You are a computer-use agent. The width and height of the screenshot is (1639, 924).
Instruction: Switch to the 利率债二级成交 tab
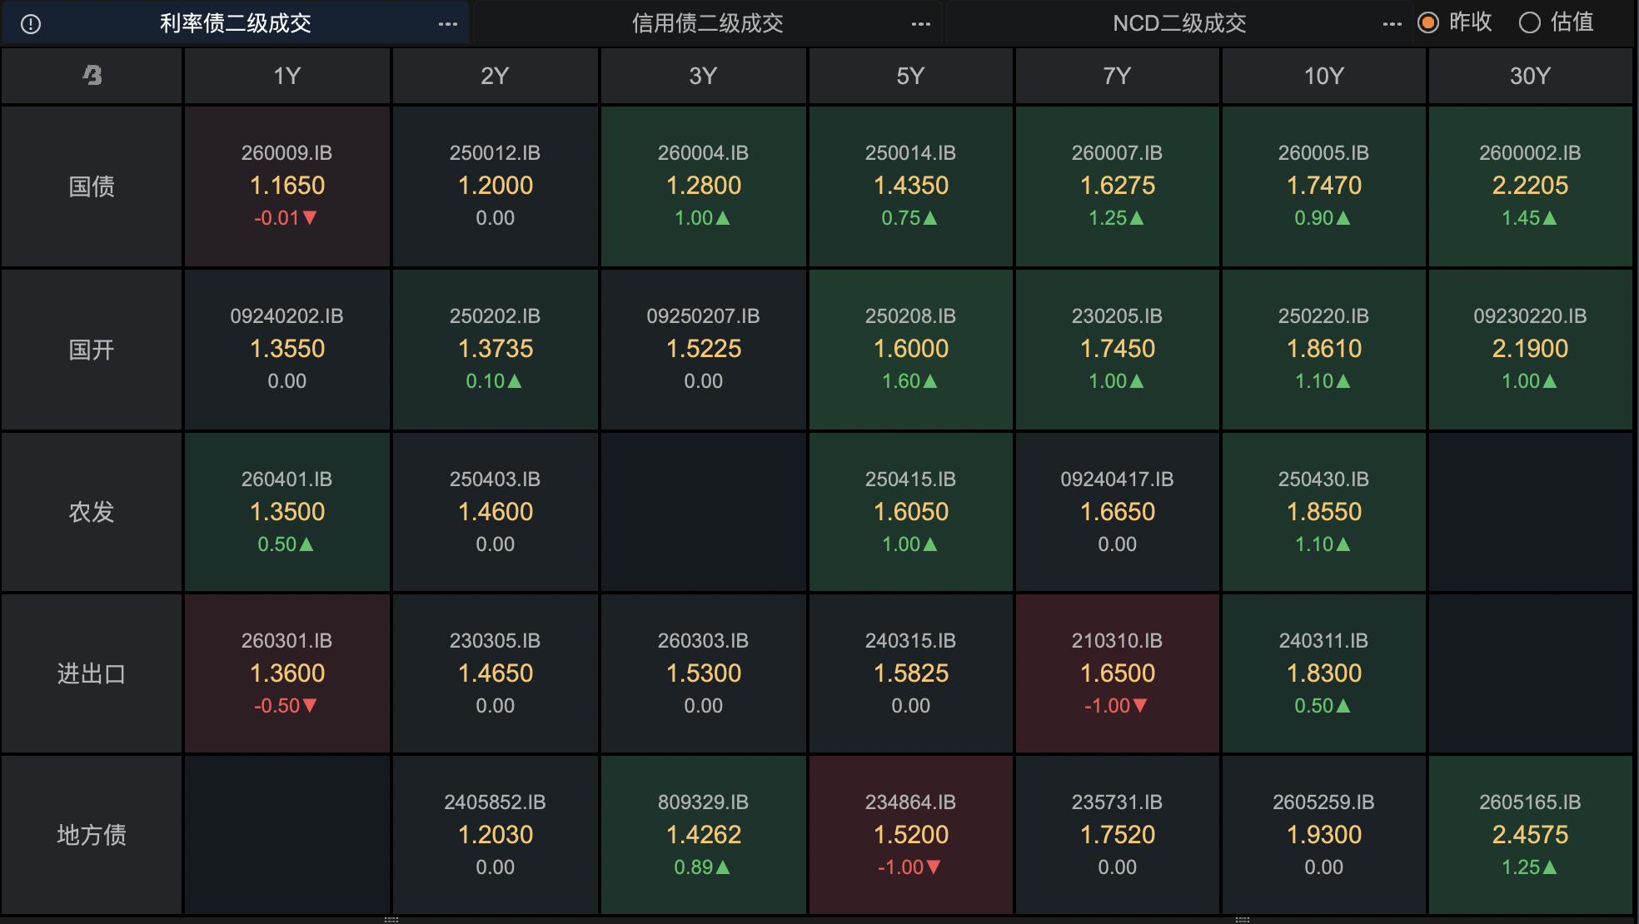click(236, 23)
